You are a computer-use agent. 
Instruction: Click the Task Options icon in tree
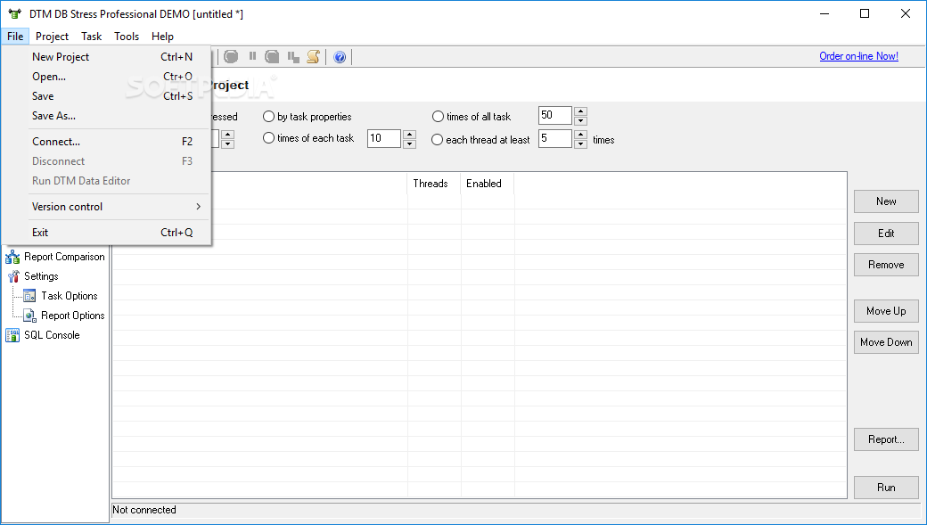coord(29,296)
